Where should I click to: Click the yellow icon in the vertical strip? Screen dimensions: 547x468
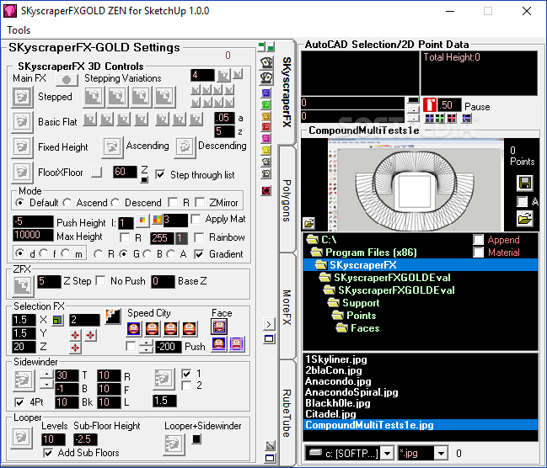click(x=265, y=150)
